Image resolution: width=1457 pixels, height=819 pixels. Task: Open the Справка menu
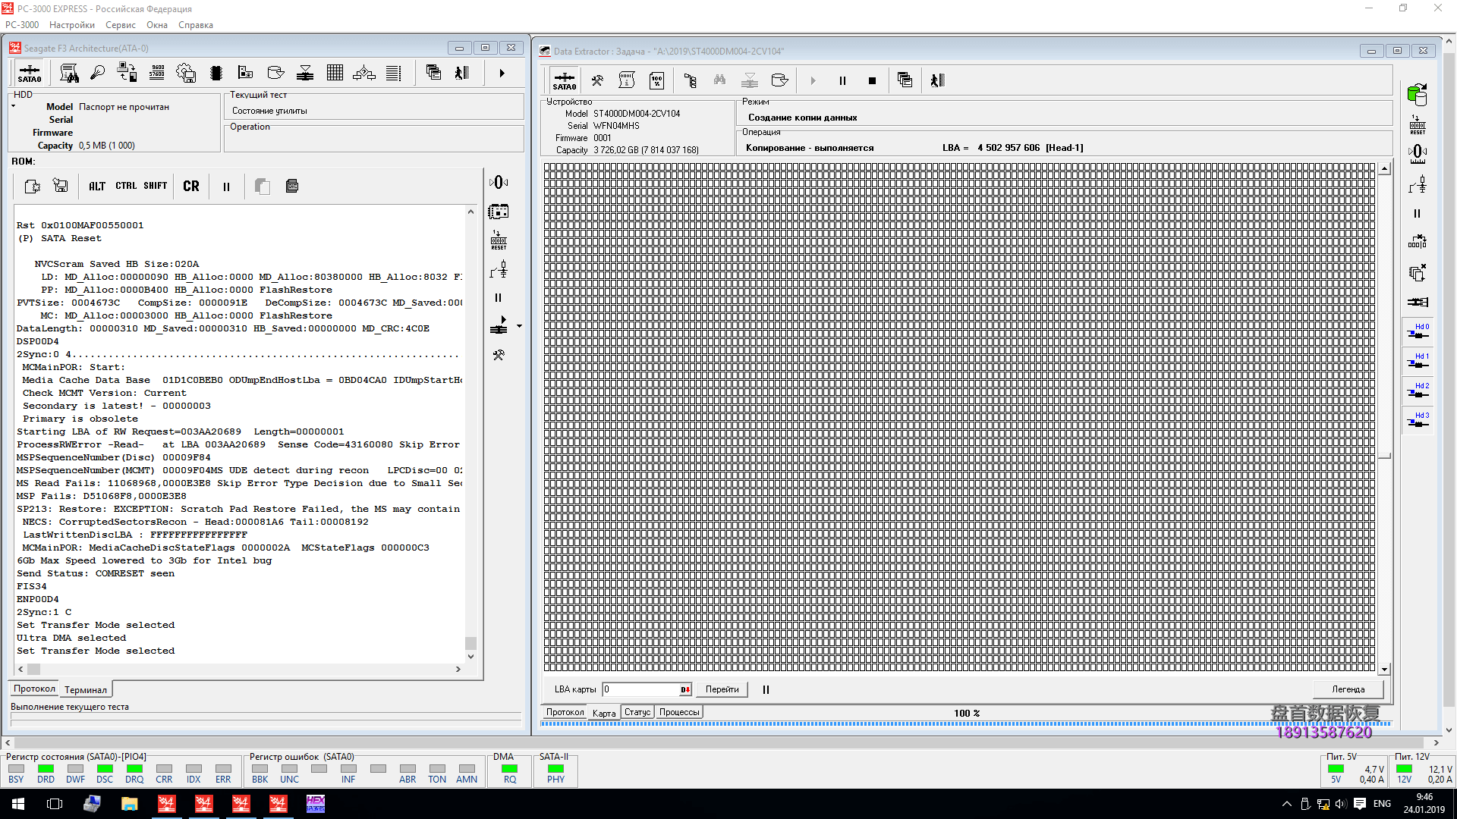click(x=196, y=25)
